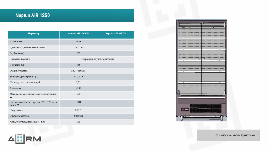The height and width of the screenshot is (151, 269).
Task: Click the Хладагент R290 value
Action: click(78, 88)
